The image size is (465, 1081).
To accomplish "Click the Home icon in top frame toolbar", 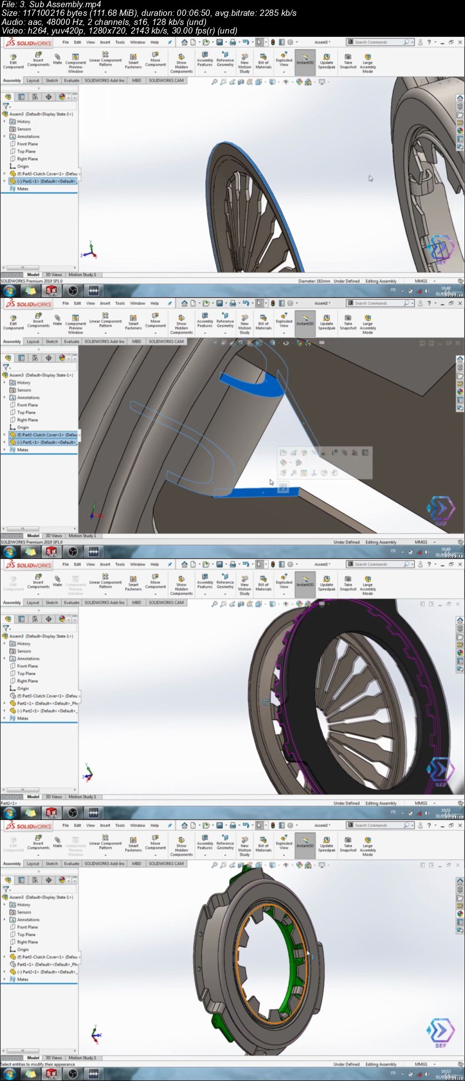I will click(x=184, y=42).
